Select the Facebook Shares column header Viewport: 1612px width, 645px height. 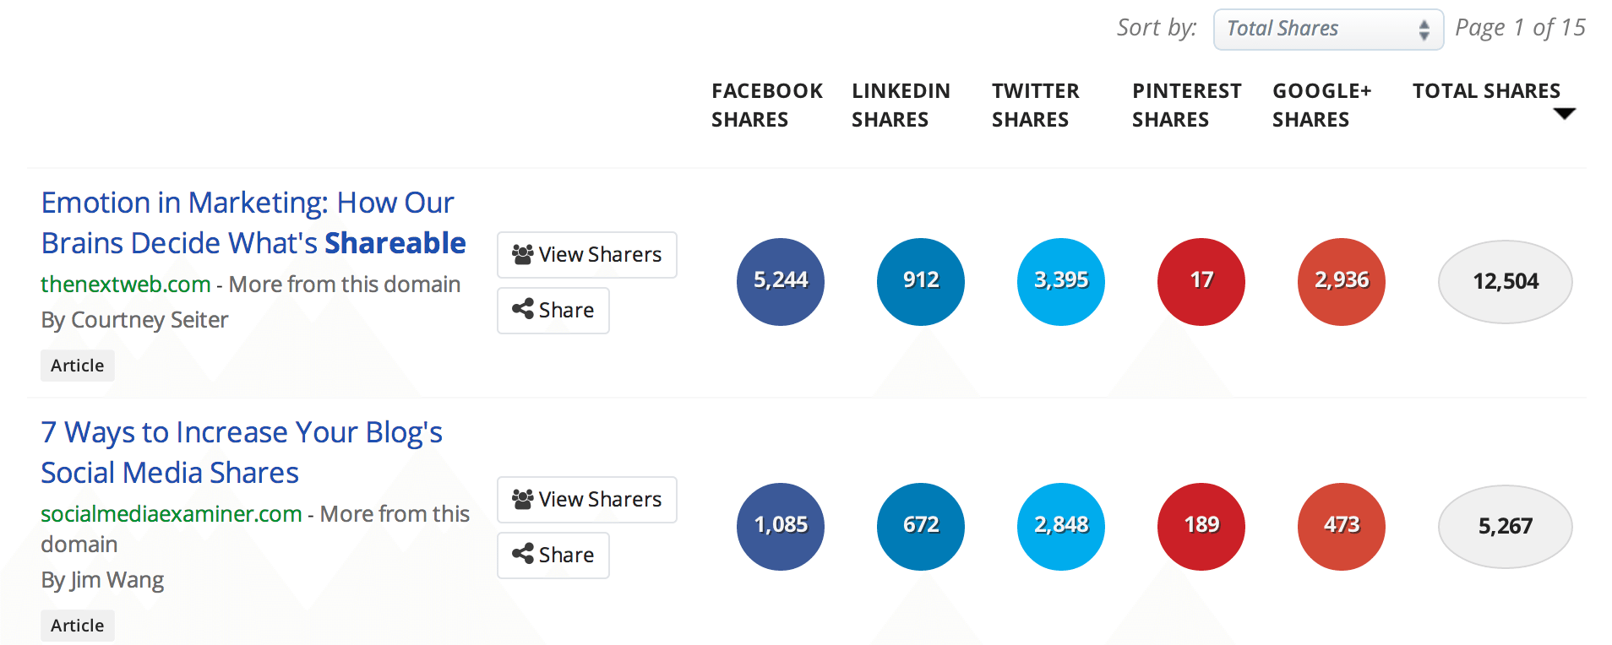point(767,105)
